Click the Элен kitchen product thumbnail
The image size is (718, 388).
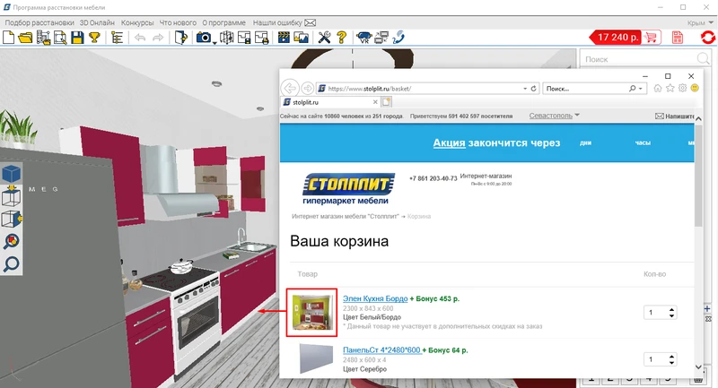[x=311, y=312]
